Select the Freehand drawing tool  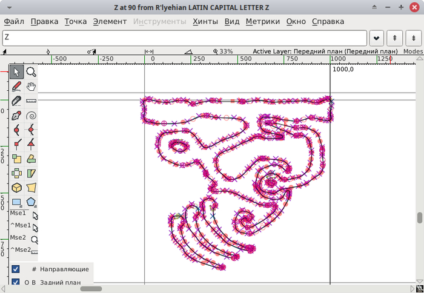pyautogui.click(x=17, y=87)
